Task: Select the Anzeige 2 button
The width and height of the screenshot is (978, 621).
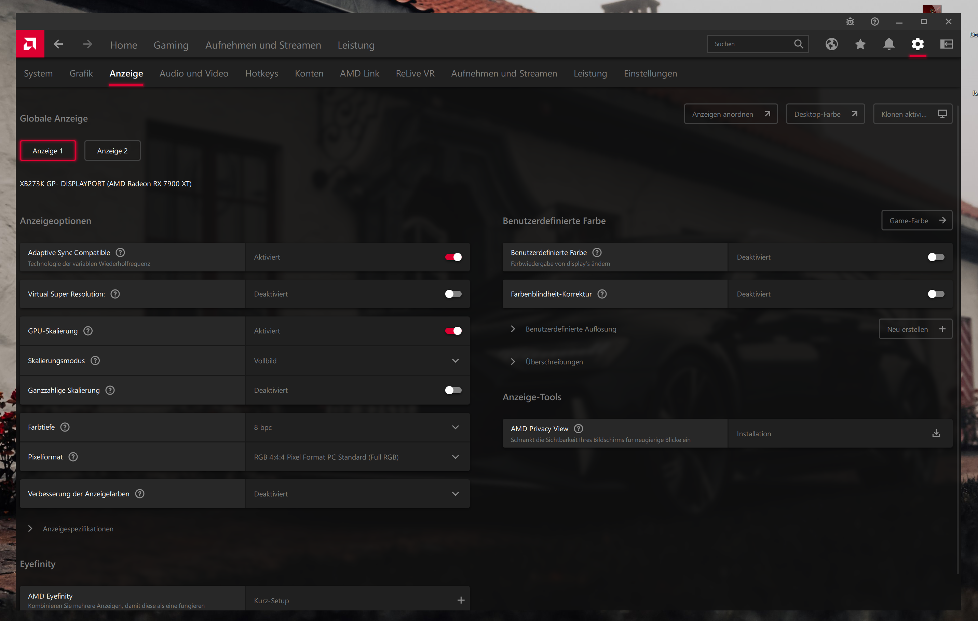Action: point(112,151)
